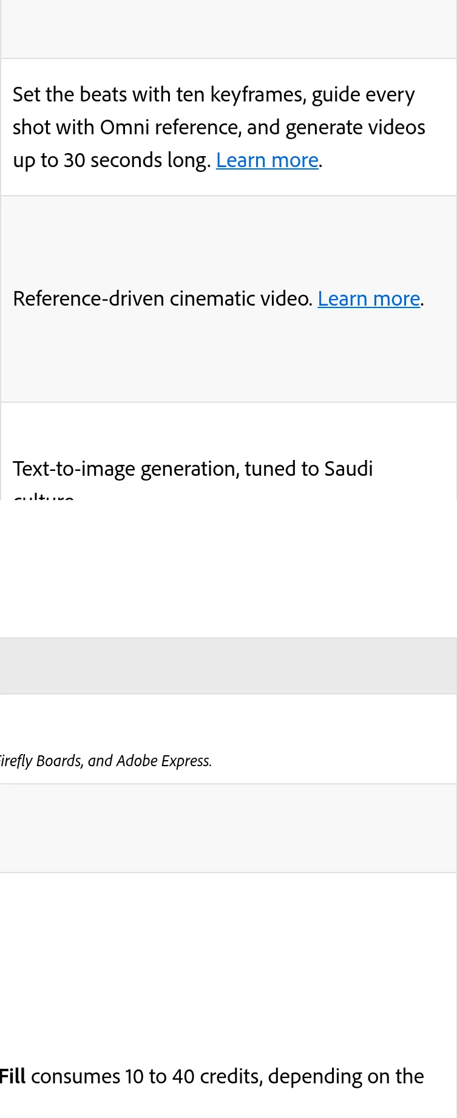Click the dark gray header band below the table

pos(228,666)
